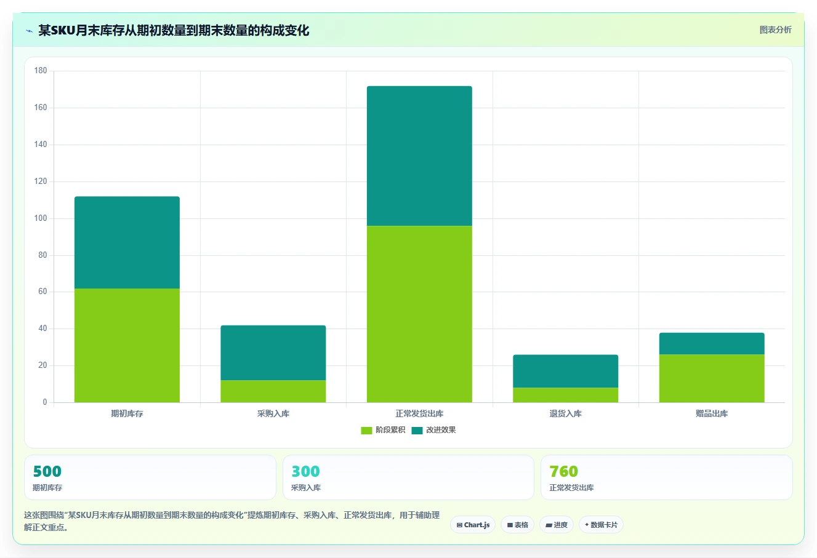
Task: Click the chart title 某SKU月末库存 heading
Action: coord(174,30)
